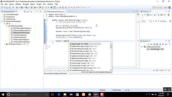Collapse All tasks in Task List
This screenshot has height=97, width=172.
tap(164, 15)
